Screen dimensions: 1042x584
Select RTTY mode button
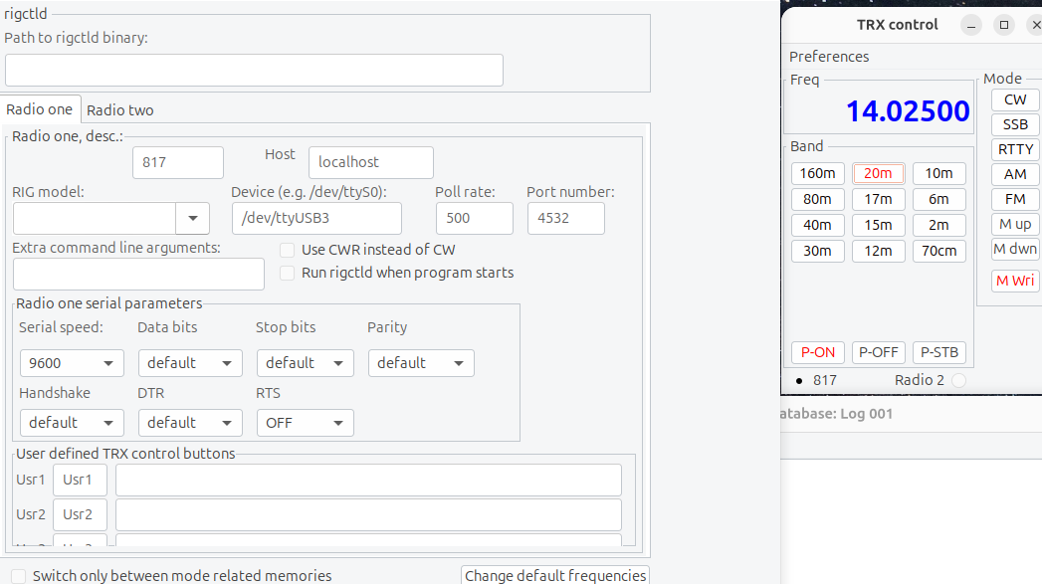[1015, 149]
